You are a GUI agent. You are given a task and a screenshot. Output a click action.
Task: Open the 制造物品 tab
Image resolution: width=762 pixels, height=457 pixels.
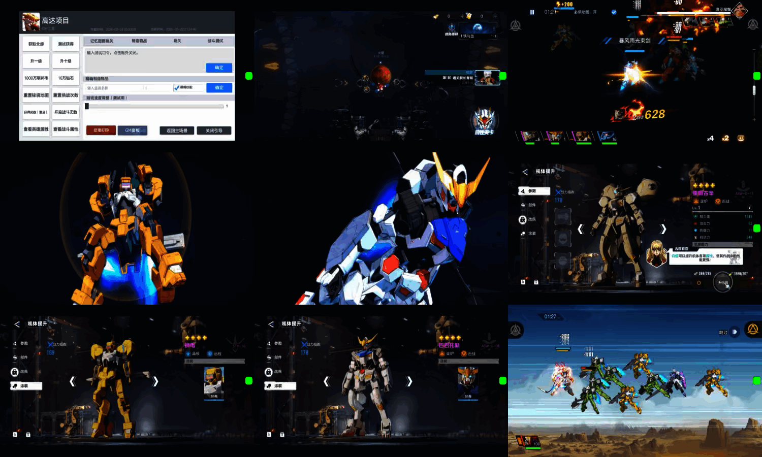139,41
